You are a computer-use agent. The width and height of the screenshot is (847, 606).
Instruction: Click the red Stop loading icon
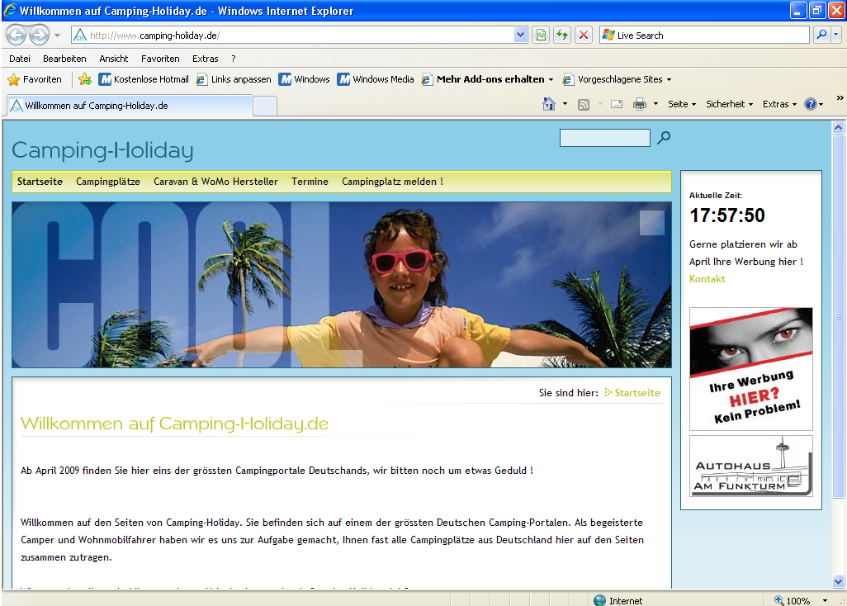[584, 35]
